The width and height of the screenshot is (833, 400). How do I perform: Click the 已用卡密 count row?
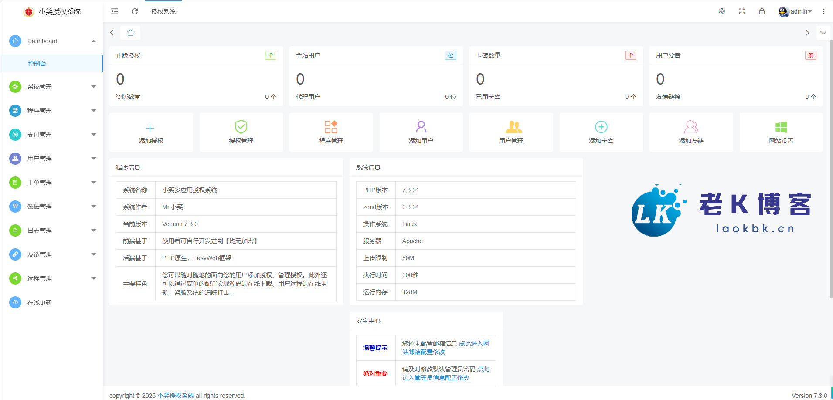[556, 97]
